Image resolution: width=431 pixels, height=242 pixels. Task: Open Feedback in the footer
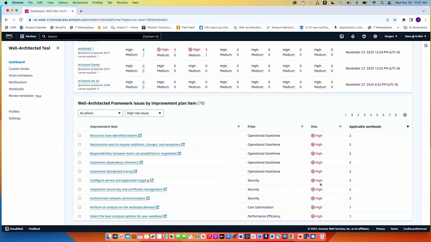[34, 229]
